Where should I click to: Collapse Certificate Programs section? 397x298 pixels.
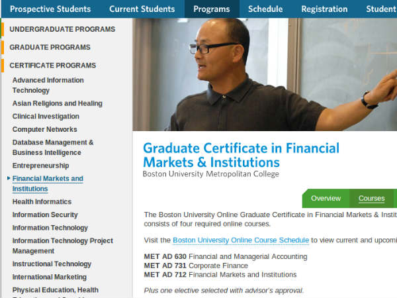pyautogui.click(x=52, y=66)
